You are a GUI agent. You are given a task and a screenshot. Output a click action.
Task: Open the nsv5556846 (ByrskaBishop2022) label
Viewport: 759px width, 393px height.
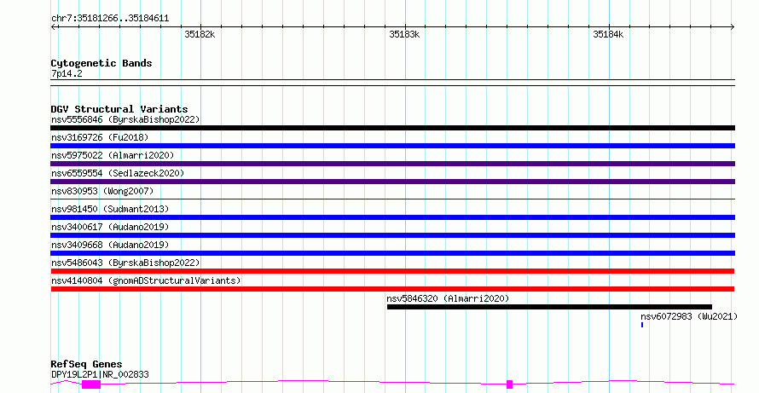point(125,119)
